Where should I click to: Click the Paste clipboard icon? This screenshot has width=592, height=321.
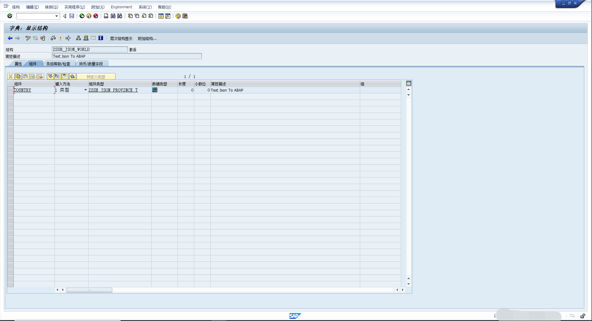[26, 76]
